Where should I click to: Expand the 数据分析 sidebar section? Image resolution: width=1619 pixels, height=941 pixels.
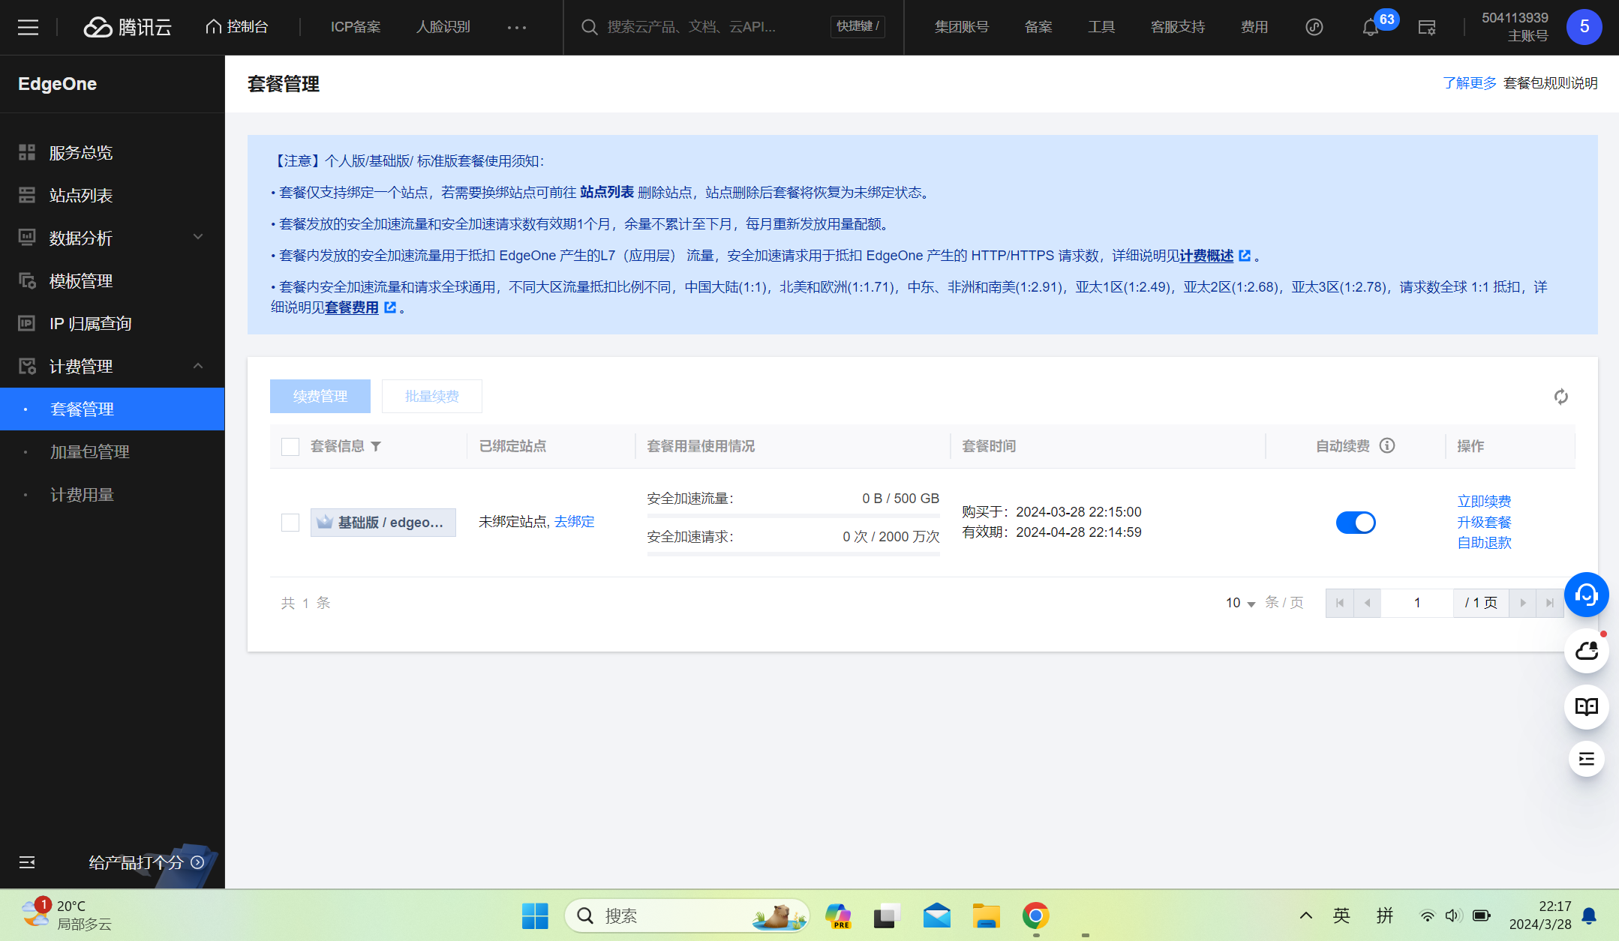coord(198,238)
